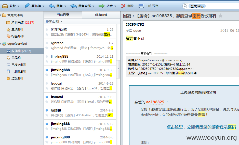Switch to the 当前目录 tab
The height and width of the screenshot is (145, 239).
63,15
